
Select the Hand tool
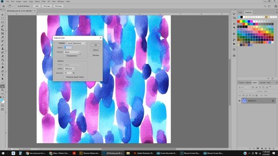3,86
